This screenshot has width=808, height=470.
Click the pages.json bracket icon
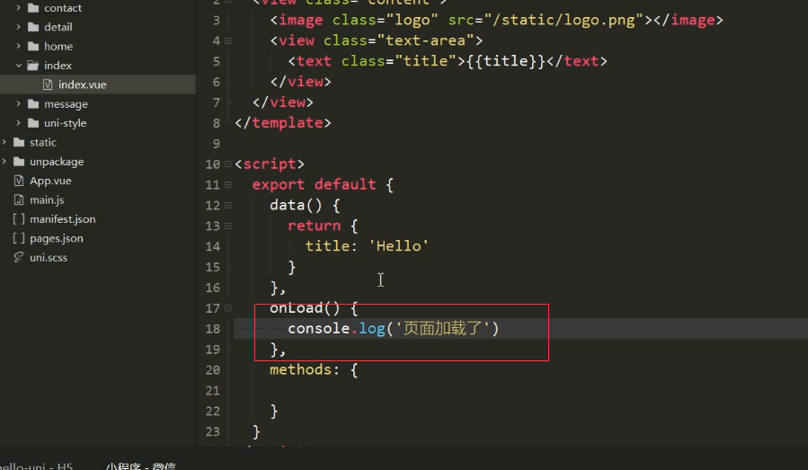point(19,238)
